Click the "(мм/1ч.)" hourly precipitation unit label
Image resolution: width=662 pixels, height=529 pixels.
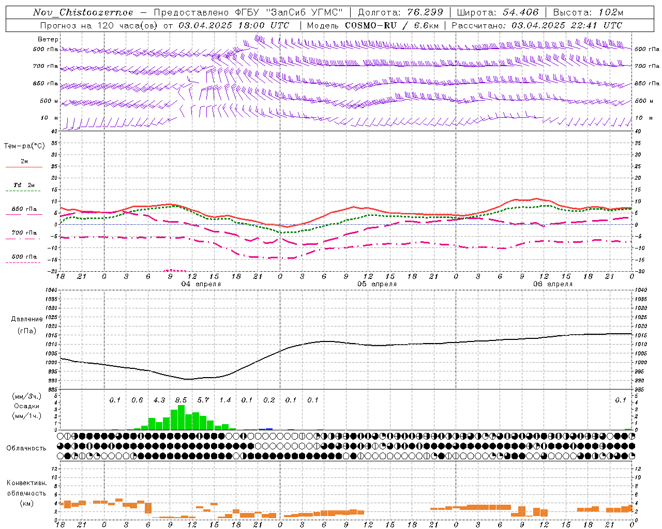(26, 416)
